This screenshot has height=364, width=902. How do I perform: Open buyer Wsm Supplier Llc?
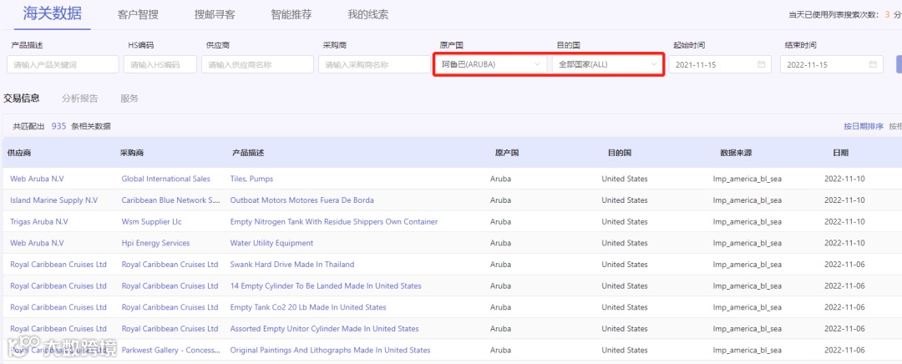[x=153, y=221]
